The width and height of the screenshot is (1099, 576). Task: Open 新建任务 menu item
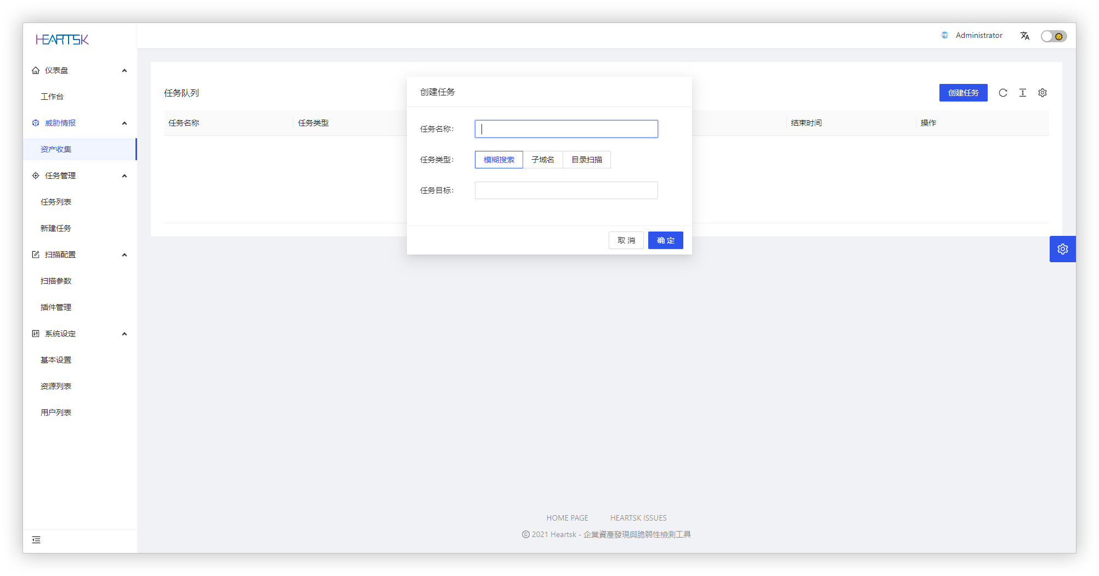coord(80,228)
